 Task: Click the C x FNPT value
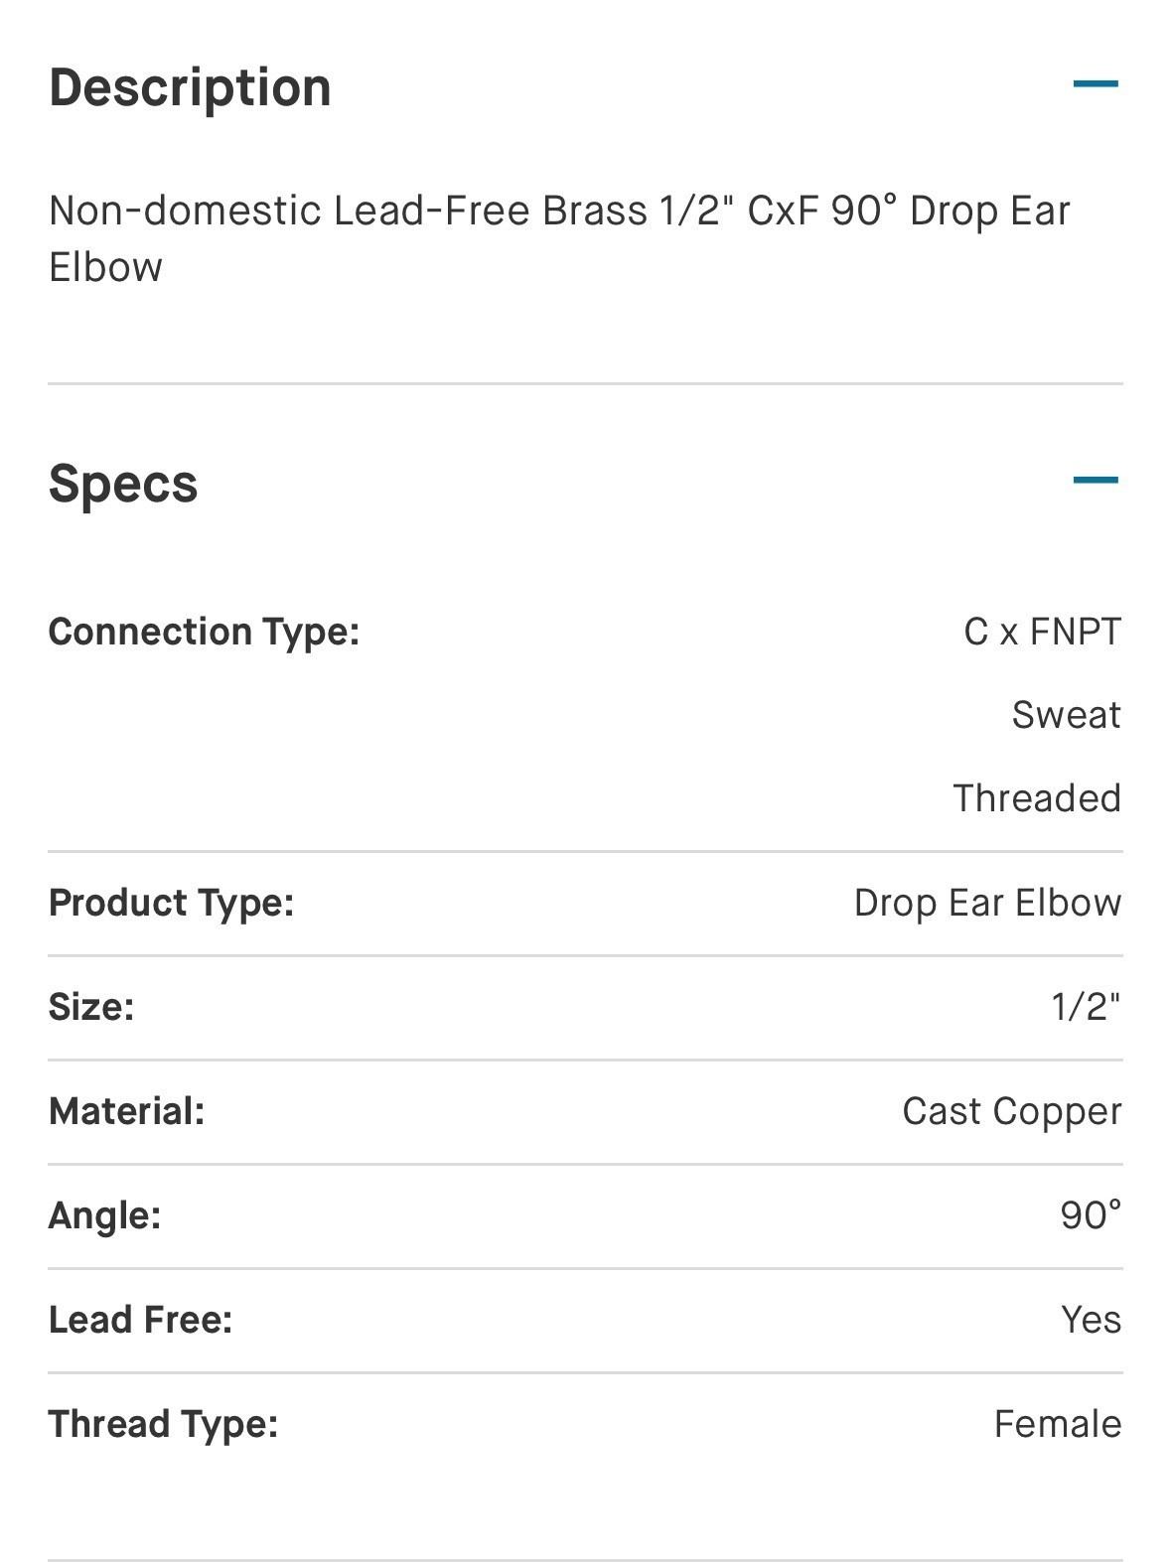coord(1042,632)
